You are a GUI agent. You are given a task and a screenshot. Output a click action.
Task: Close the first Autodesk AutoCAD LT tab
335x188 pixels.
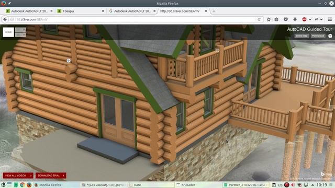click(51, 11)
